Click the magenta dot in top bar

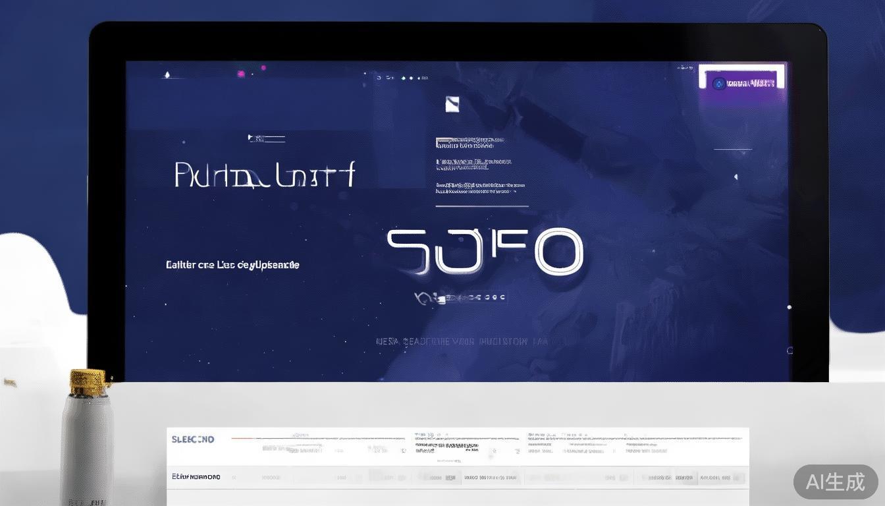pos(263,68)
